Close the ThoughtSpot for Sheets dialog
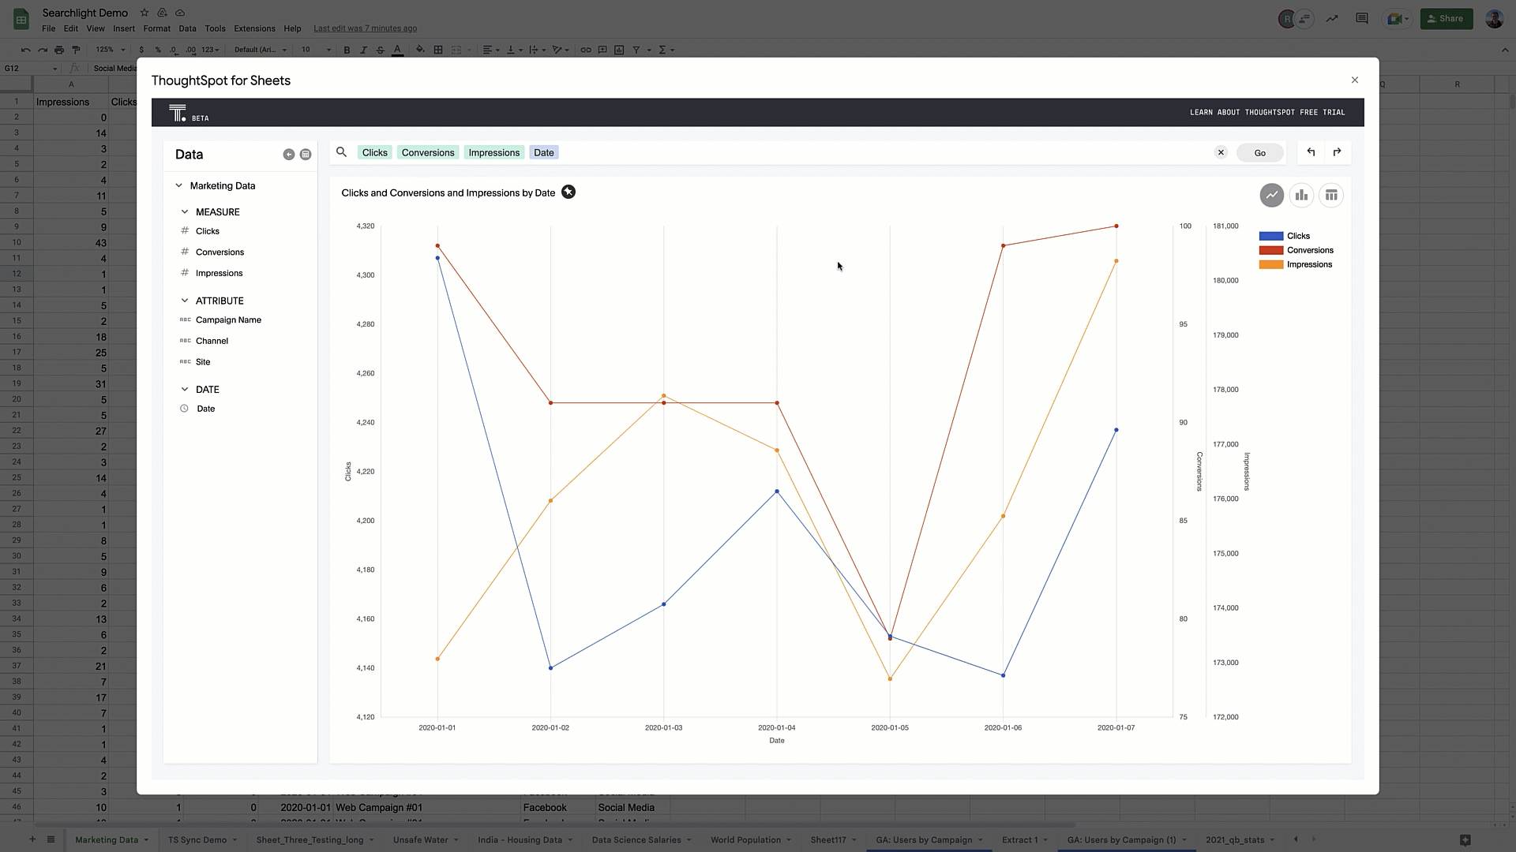The height and width of the screenshot is (852, 1516). (x=1355, y=80)
